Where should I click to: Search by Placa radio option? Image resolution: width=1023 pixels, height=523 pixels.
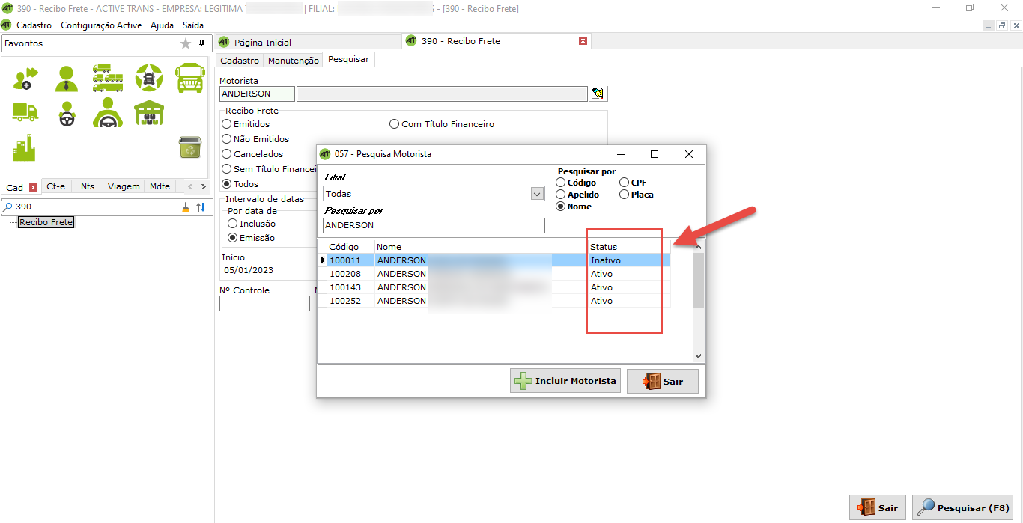pos(625,195)
